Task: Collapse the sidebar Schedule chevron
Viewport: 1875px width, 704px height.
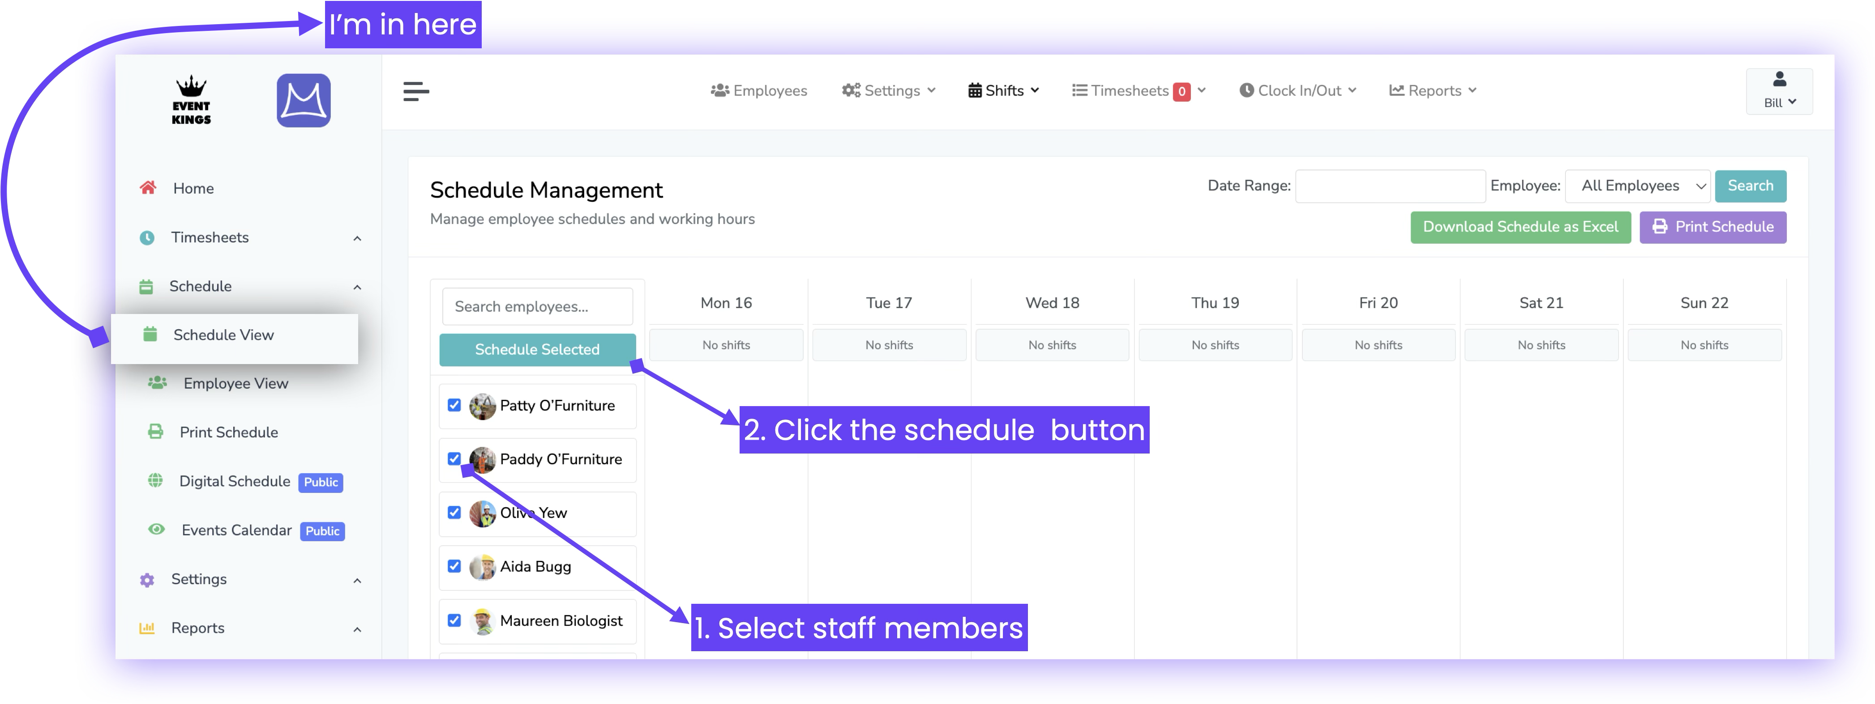Action: pyautogui.click(x=357, y=287)
